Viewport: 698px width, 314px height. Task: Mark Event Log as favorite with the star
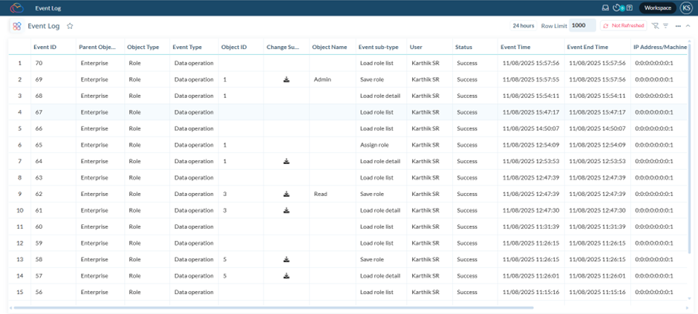(x=70, y=26)
